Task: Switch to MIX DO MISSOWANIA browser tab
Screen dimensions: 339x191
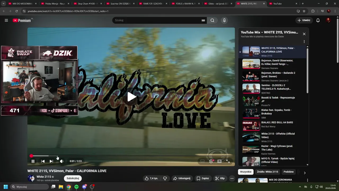Action: click(x=23, y=4)
